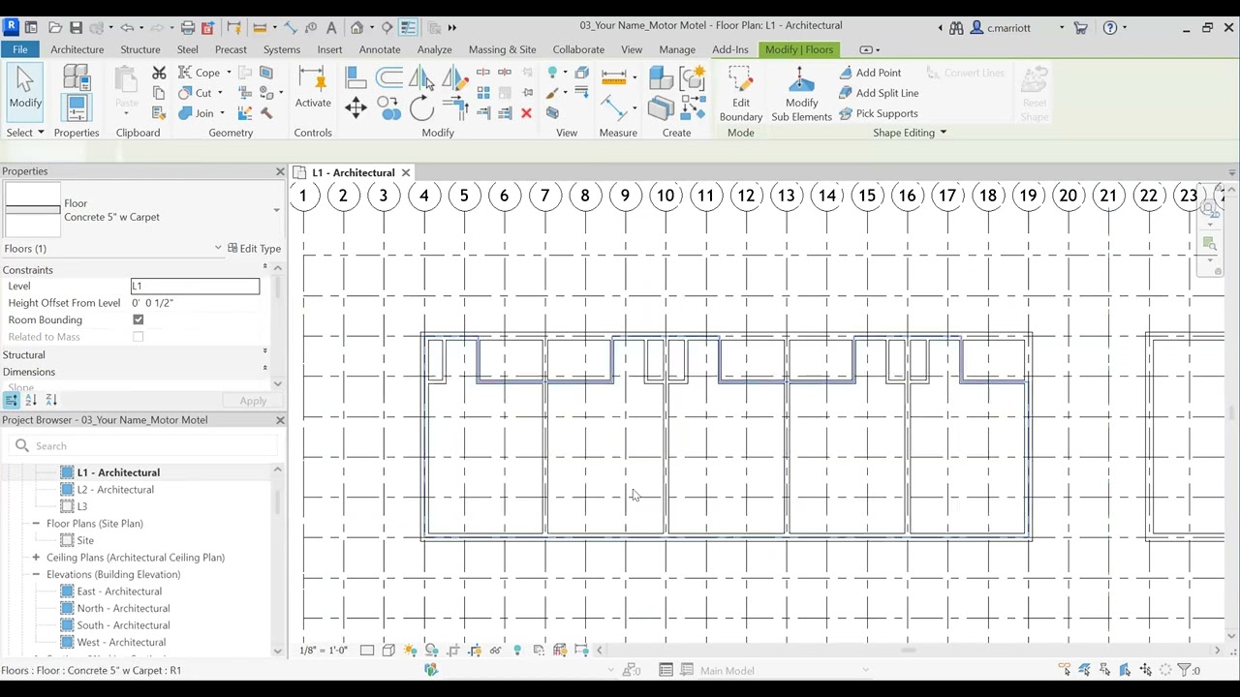1240x697 pixels.
Task: Click the Level L1 input field
Action: coord(195,286)
